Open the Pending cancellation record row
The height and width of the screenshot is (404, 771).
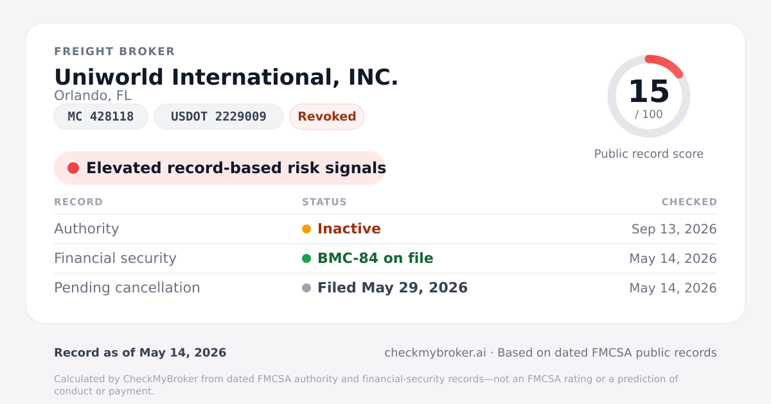click(x=385, y=288)
